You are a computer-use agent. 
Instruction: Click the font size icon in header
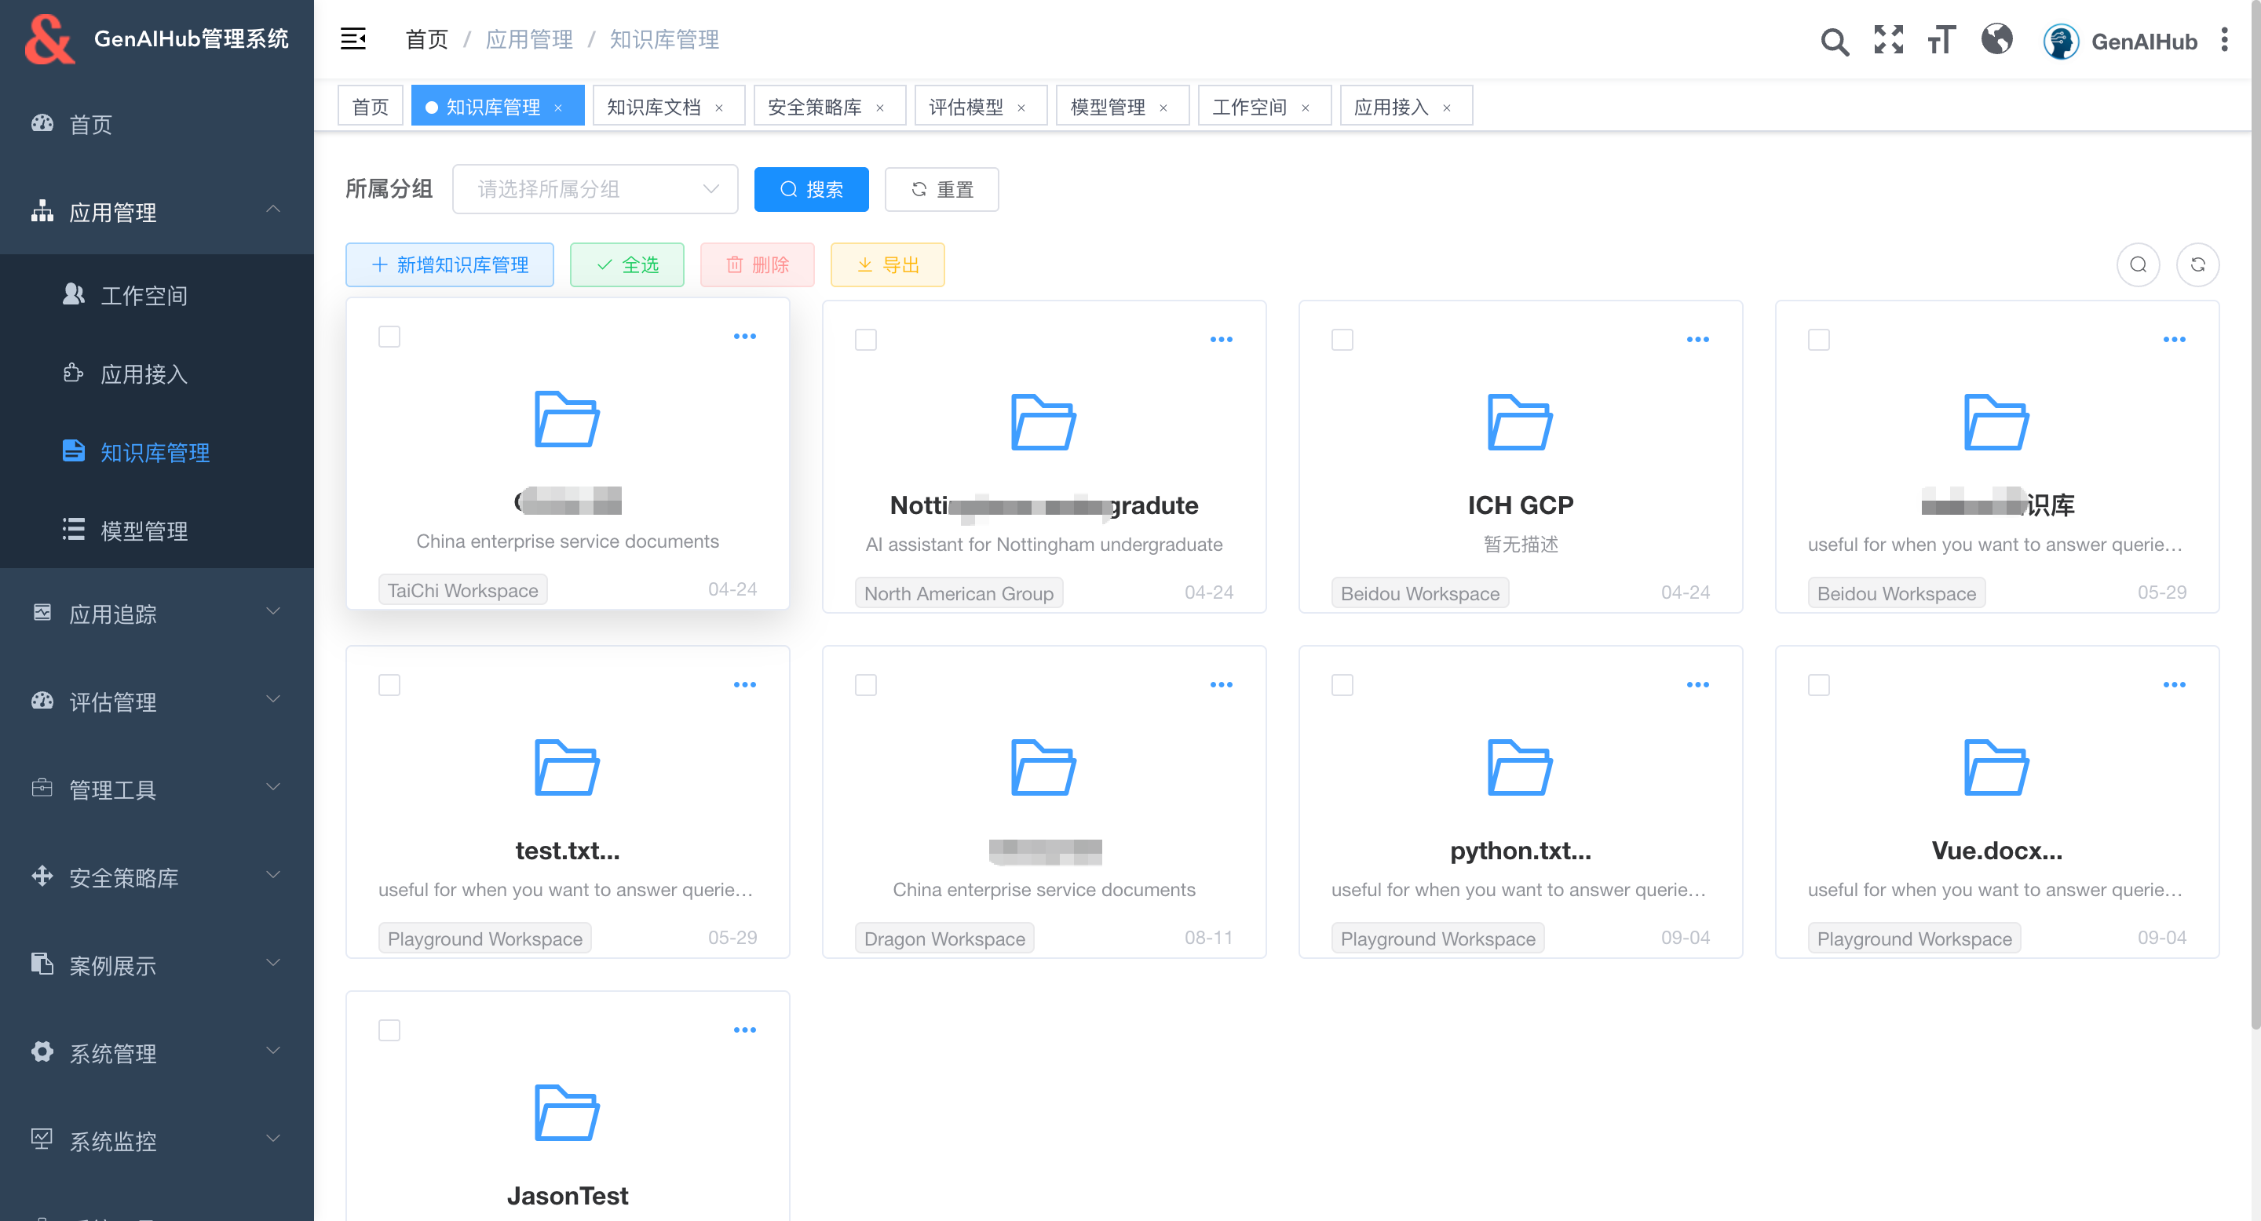coord(1941,39)
